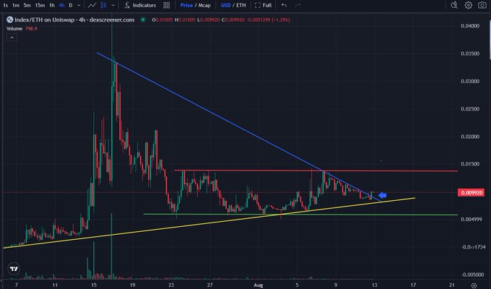Click the TradingView logo badge
Screen dimensions: 491x289
point(14,269)
